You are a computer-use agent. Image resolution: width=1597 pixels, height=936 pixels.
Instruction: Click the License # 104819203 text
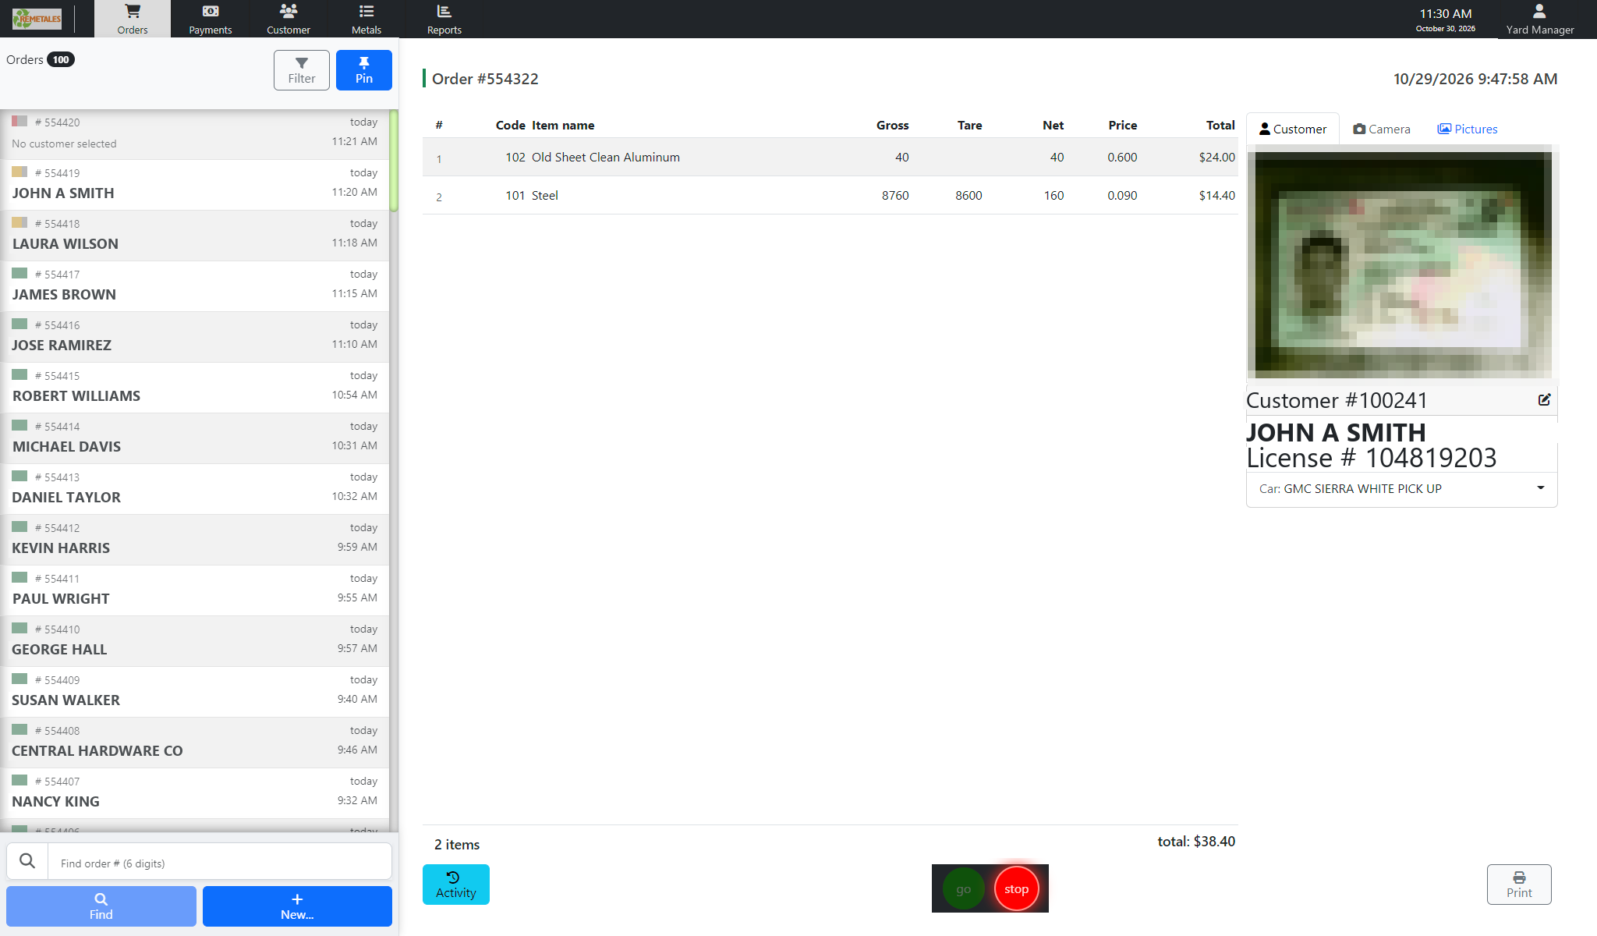tap(1371, 458)
